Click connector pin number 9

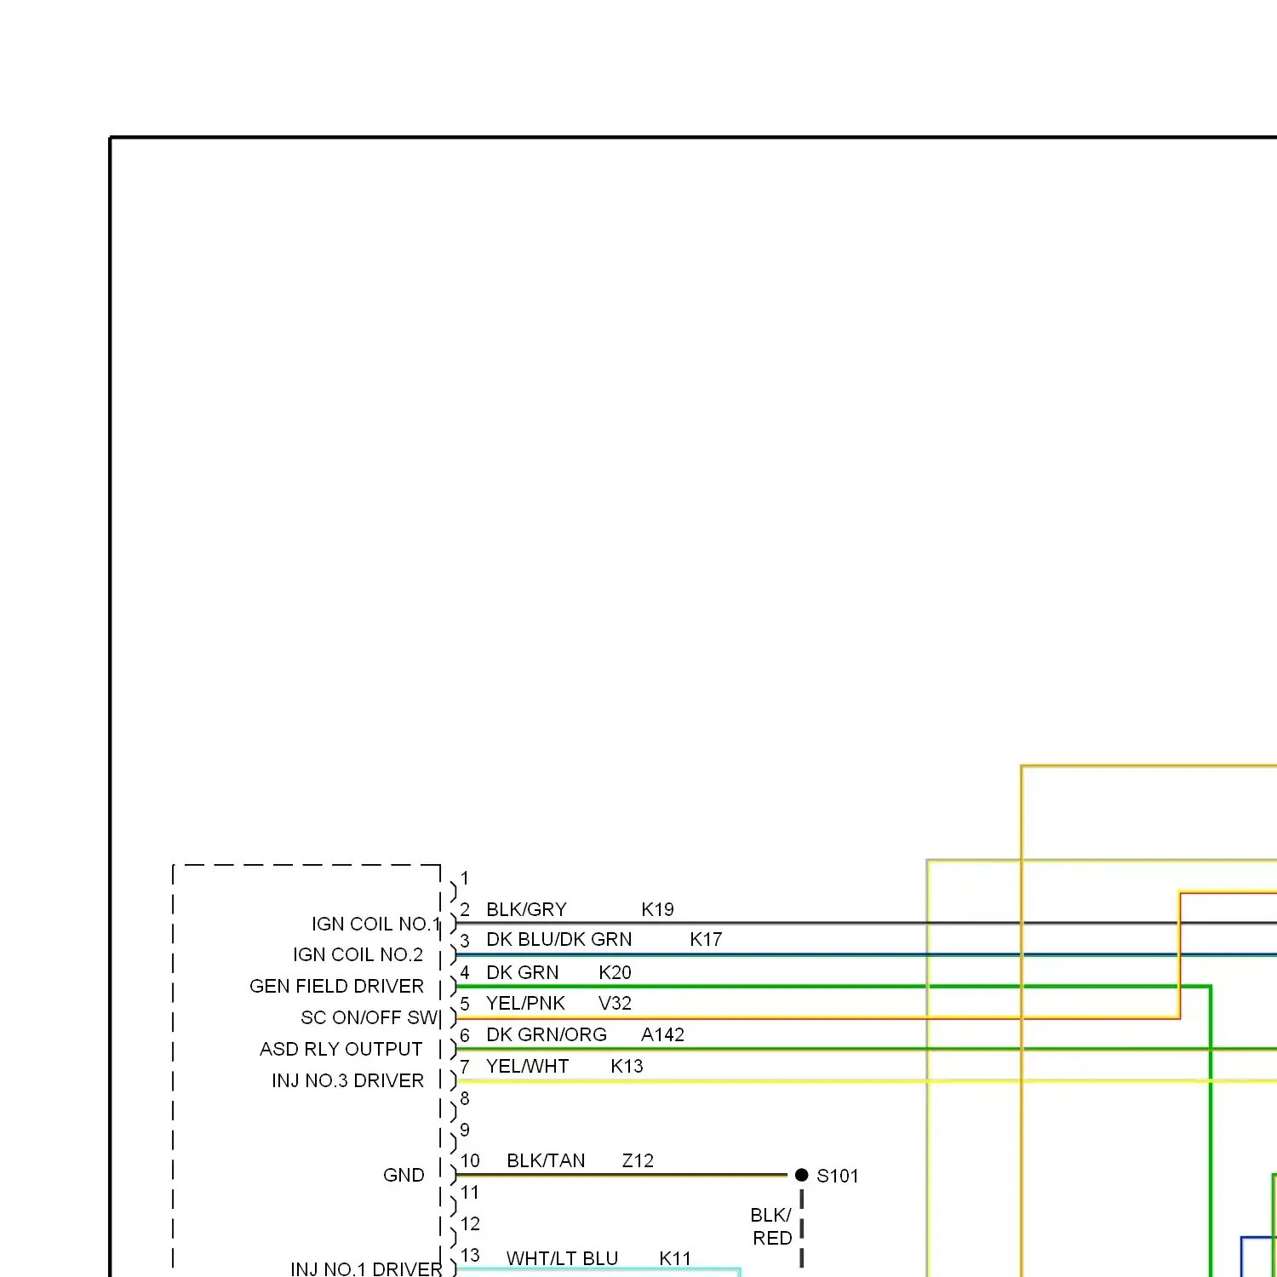point(465,1130)
